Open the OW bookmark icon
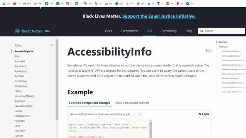Screen dimensions: 246x138 click(x=116, y=3)
